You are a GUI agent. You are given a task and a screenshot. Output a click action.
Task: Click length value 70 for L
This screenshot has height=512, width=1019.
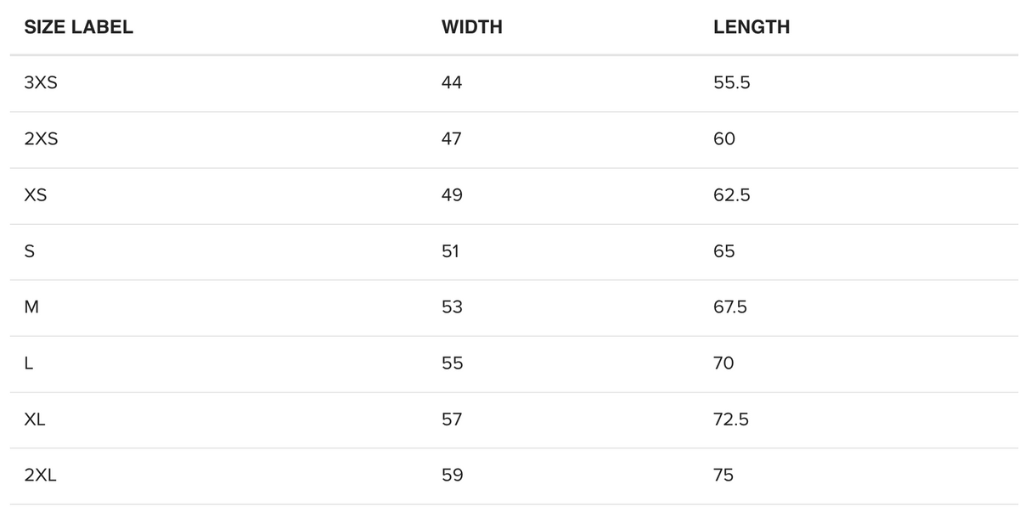tap(723, 363)
